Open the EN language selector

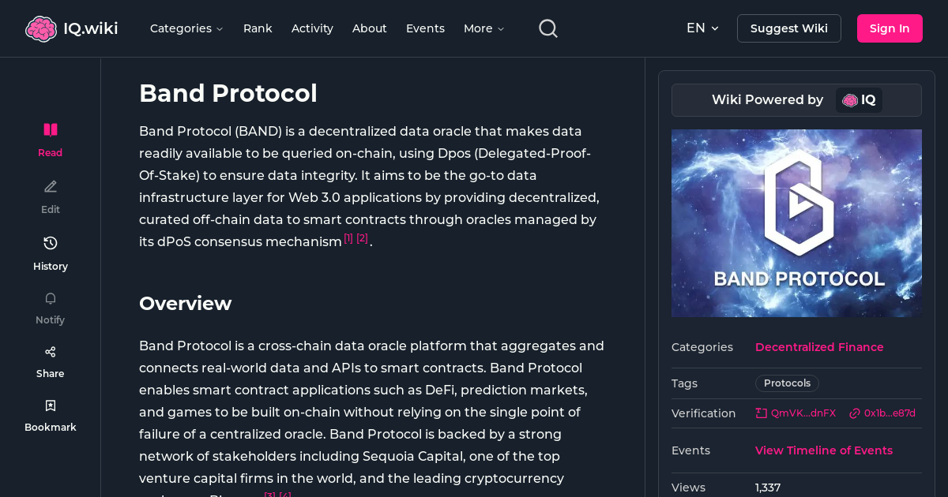pyautogui.click(x=702, y=28)
